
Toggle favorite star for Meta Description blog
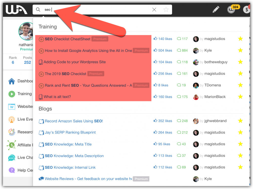click(x=240, y=155)
